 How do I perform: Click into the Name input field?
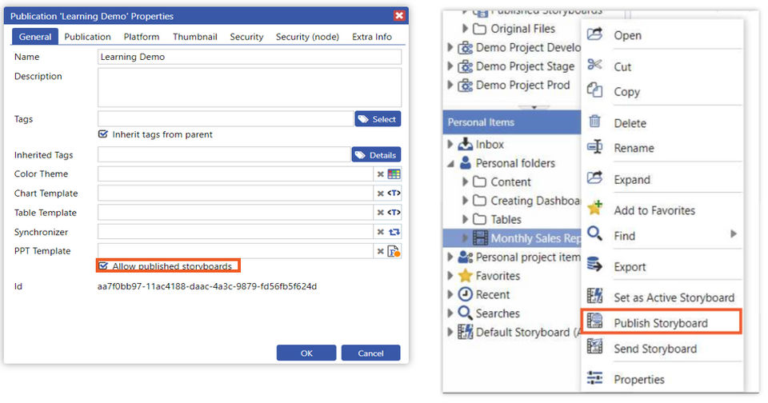click(249, 57)
